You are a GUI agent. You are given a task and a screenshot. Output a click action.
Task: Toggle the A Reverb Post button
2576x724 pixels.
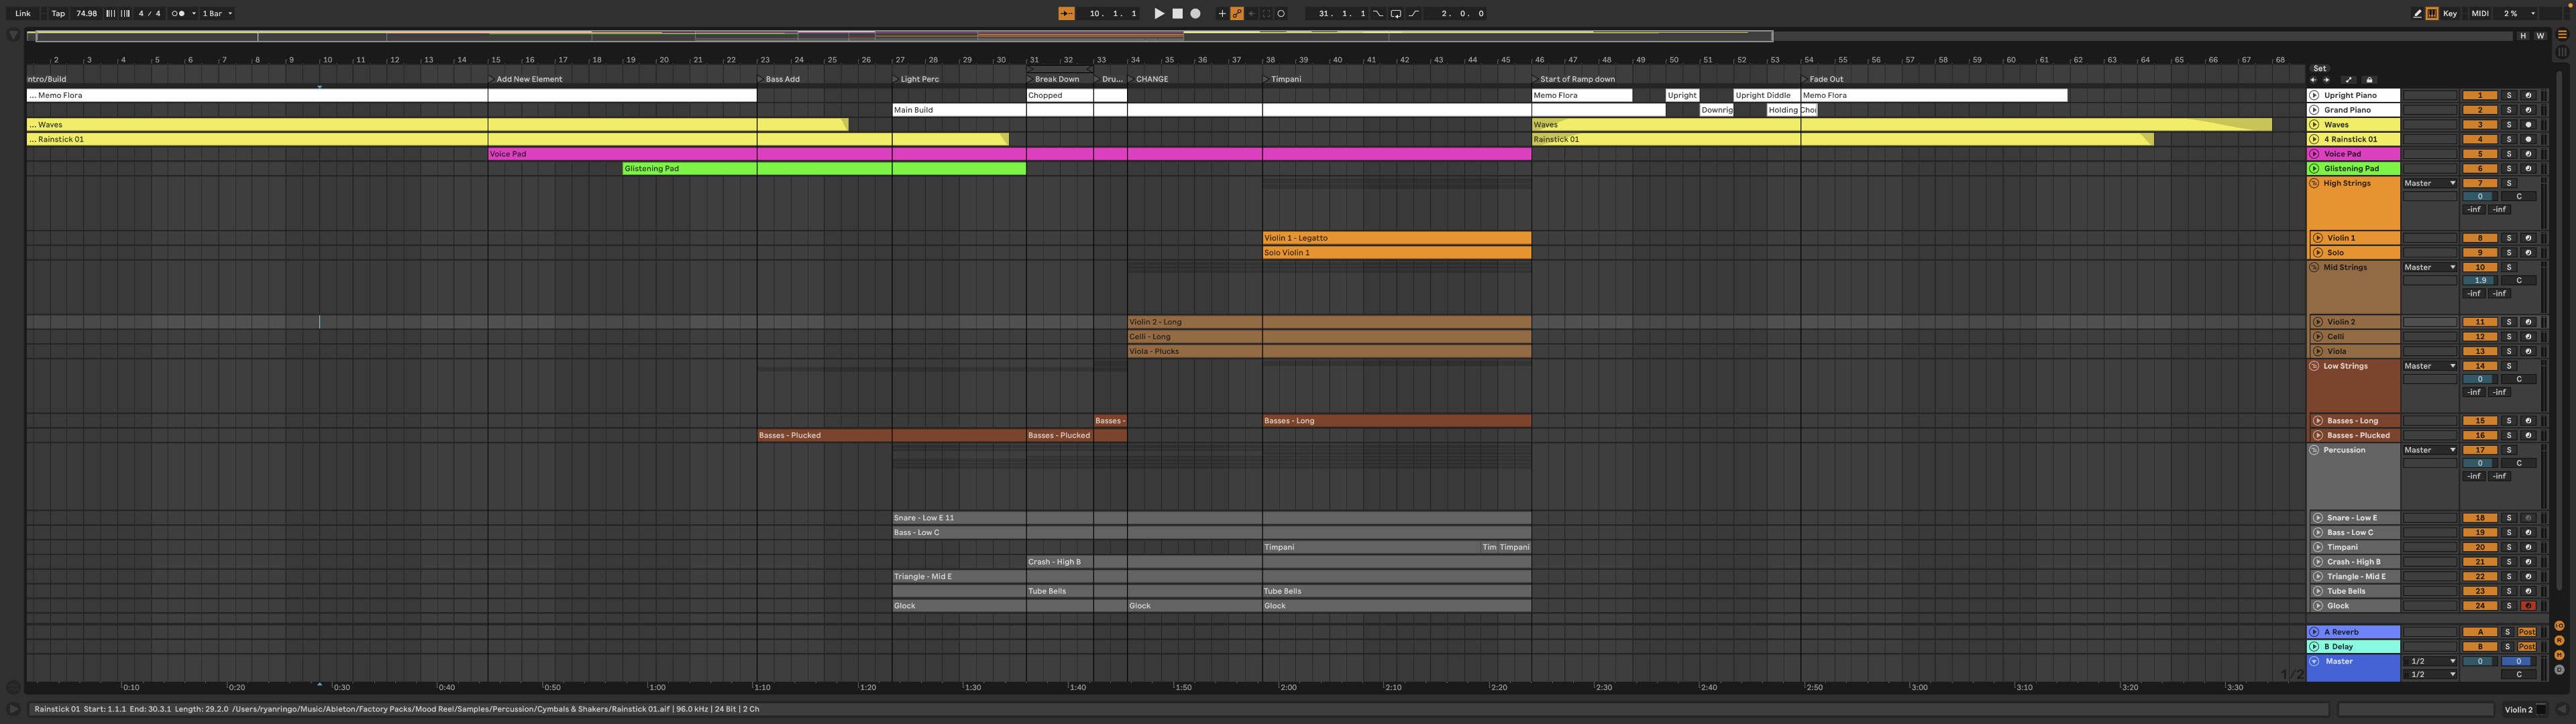2527,632
